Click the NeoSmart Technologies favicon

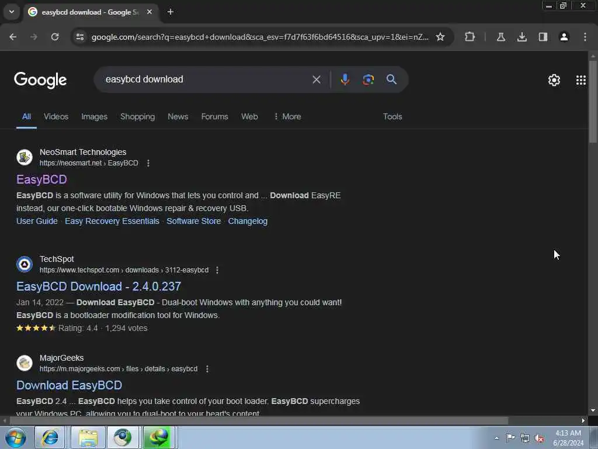pyautogui.click(x=25, y=157)
